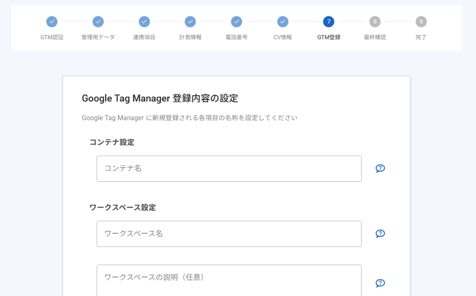Viewport: 476px width, 296px height.
Task: Click the checkmark circle above CV情報
Action: tap(283, 21)
